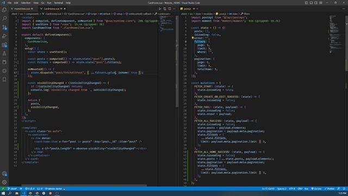Viewport: 348px width, 196px height.
Task: Click the Spaces: 2 indentation status item
Action: pyautogui.click(x=282, y=189)
